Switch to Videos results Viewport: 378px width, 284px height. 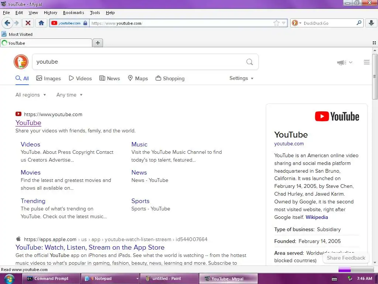pyautogui.click(x=80, y=78)
